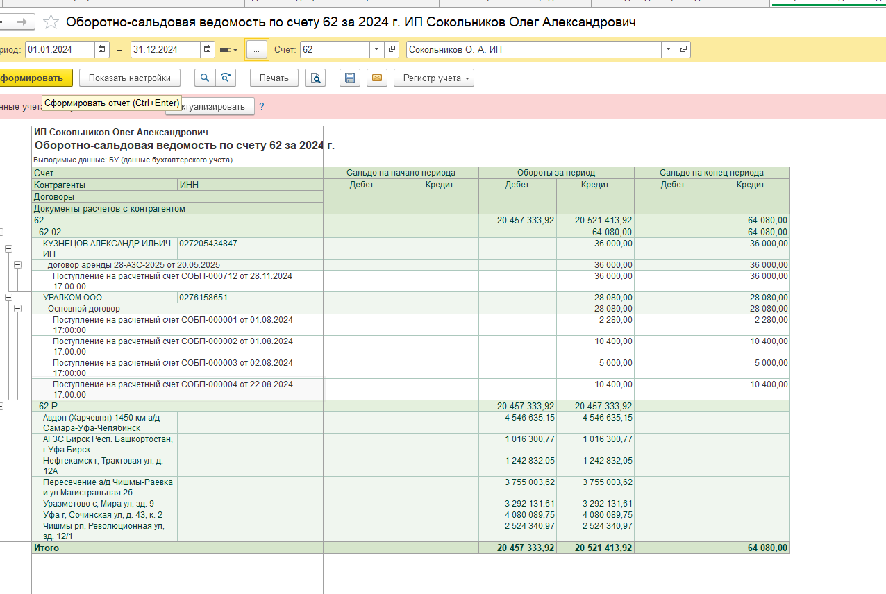
Task: Click the Сформировать button
Action: click(x=35, y=78)
